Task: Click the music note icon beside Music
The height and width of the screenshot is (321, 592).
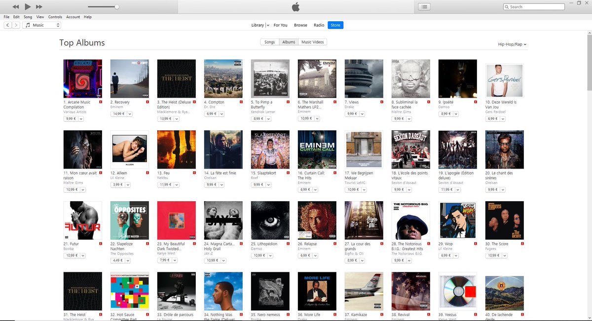Action: (x=28, y=25)
